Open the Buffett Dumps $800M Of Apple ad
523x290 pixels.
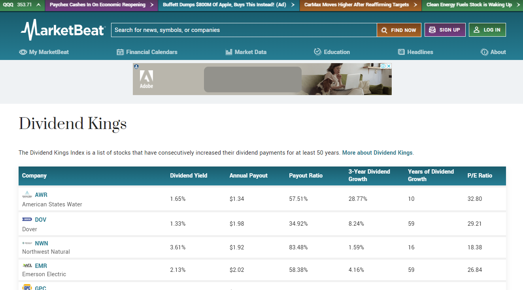coord(229,5)
